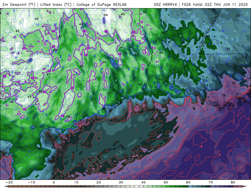Click the 60 label on the color scale
Image resolution: width=251 pixels, height=188 pixels.
pyautogui.click(x=188, y=182)
